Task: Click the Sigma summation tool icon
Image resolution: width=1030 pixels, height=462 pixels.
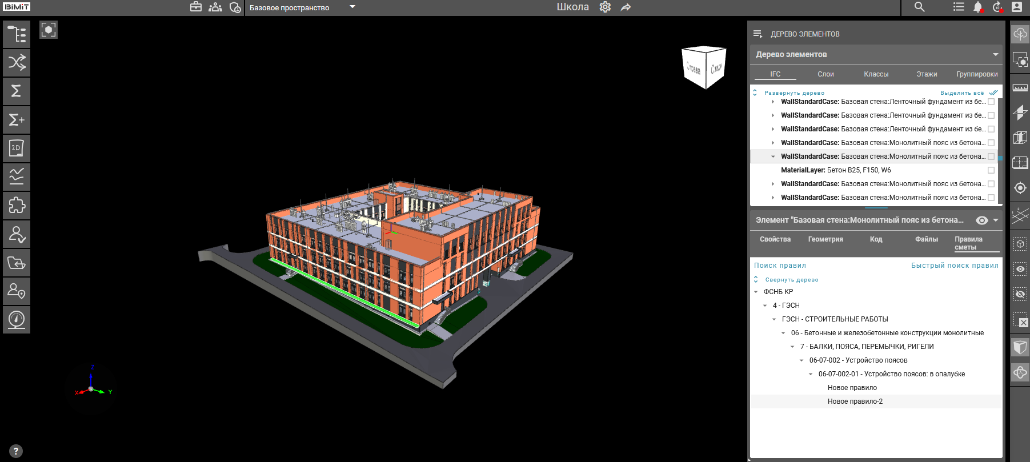Action: 17,91
